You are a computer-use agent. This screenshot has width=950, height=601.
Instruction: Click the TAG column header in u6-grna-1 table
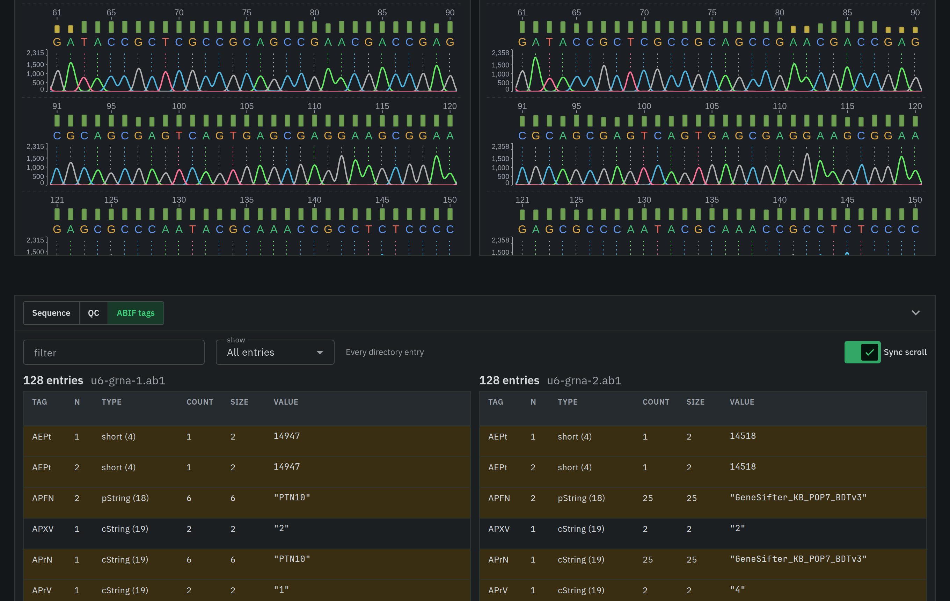[x=39, y=402]
